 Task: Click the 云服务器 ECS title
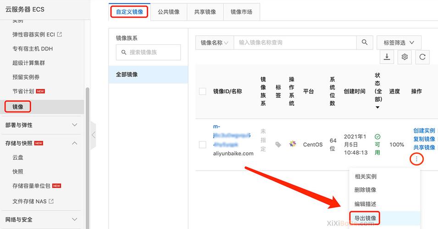coord(25,9)
